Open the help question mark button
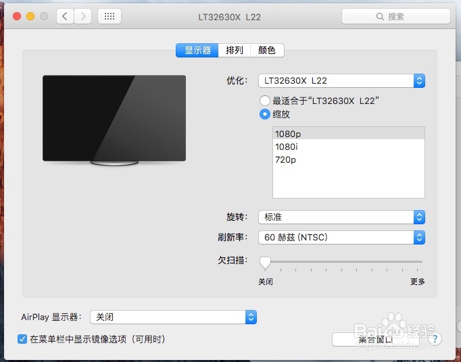Screen dimensions: 461x362 pyautogui.click(x=435, y=339)
